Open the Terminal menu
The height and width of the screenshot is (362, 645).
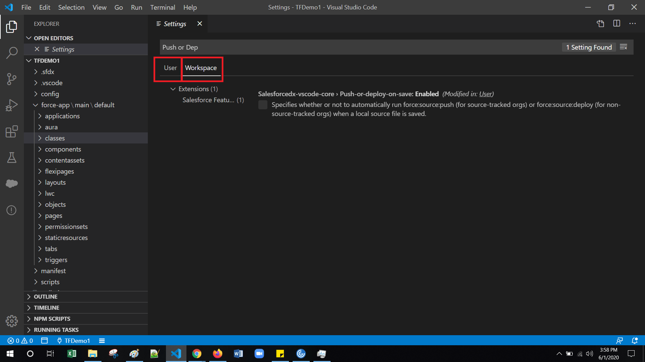coord(163,7)
